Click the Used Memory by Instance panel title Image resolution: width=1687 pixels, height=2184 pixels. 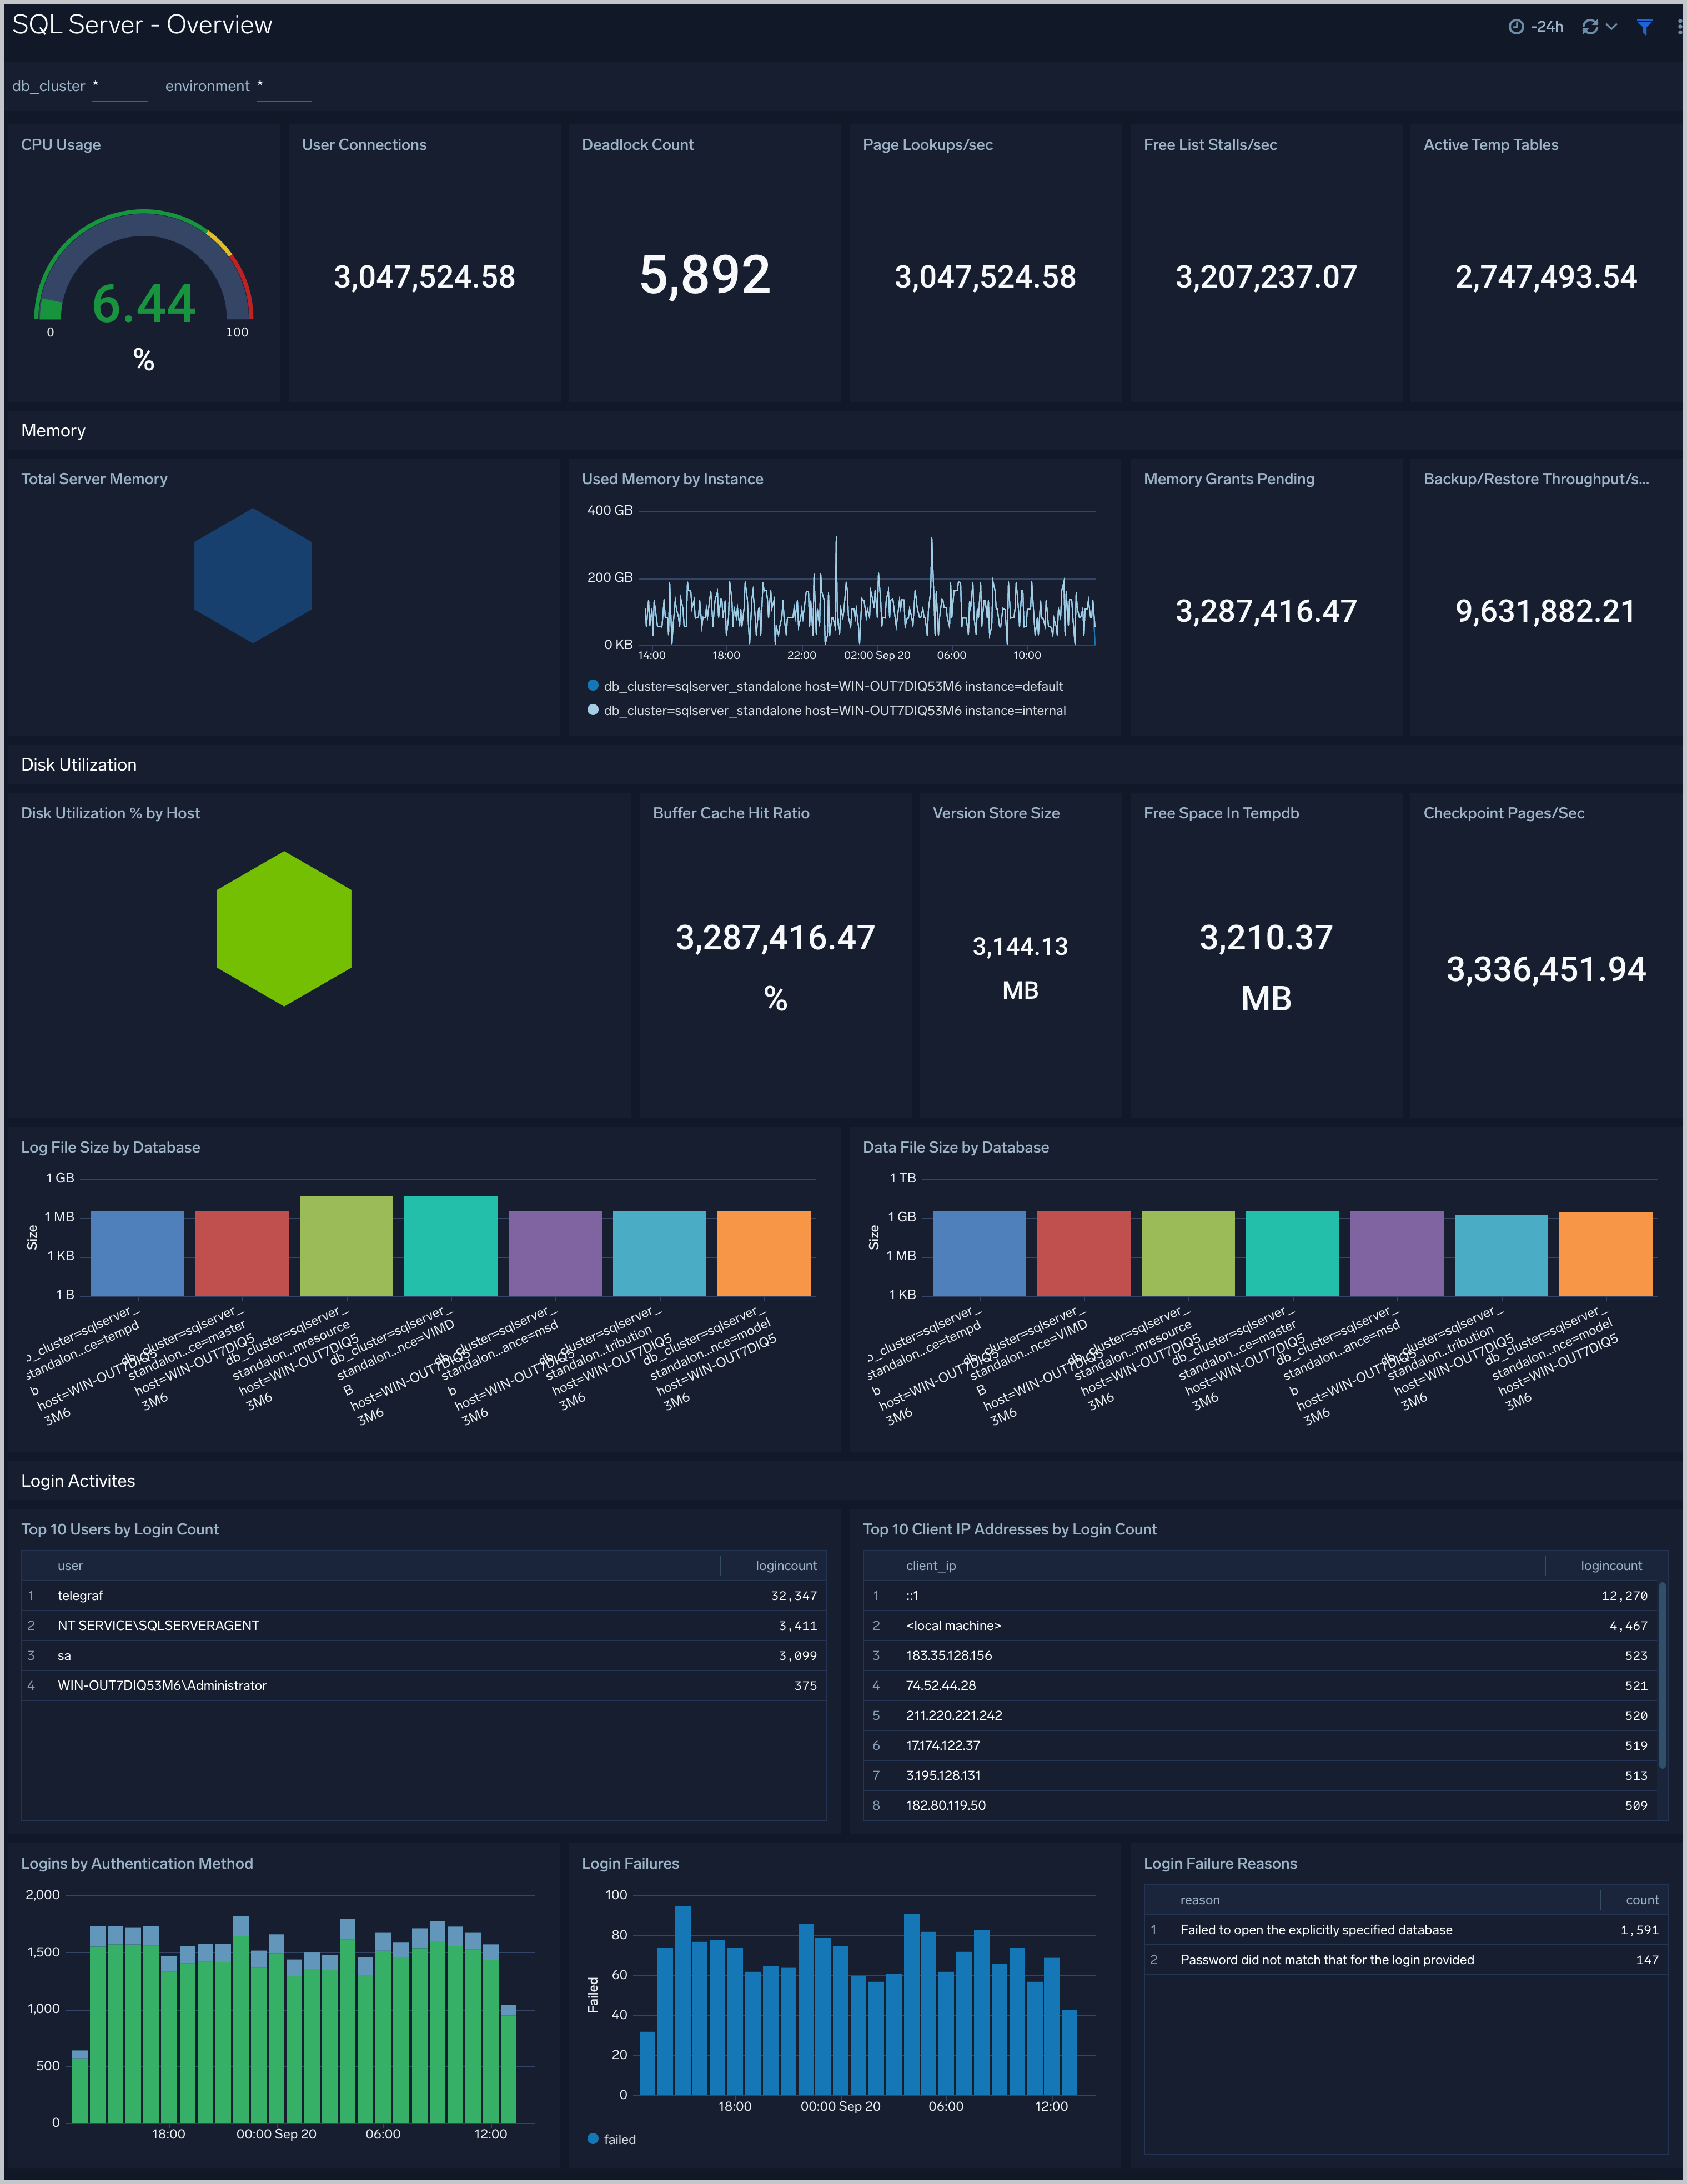[x=672, y=479]
